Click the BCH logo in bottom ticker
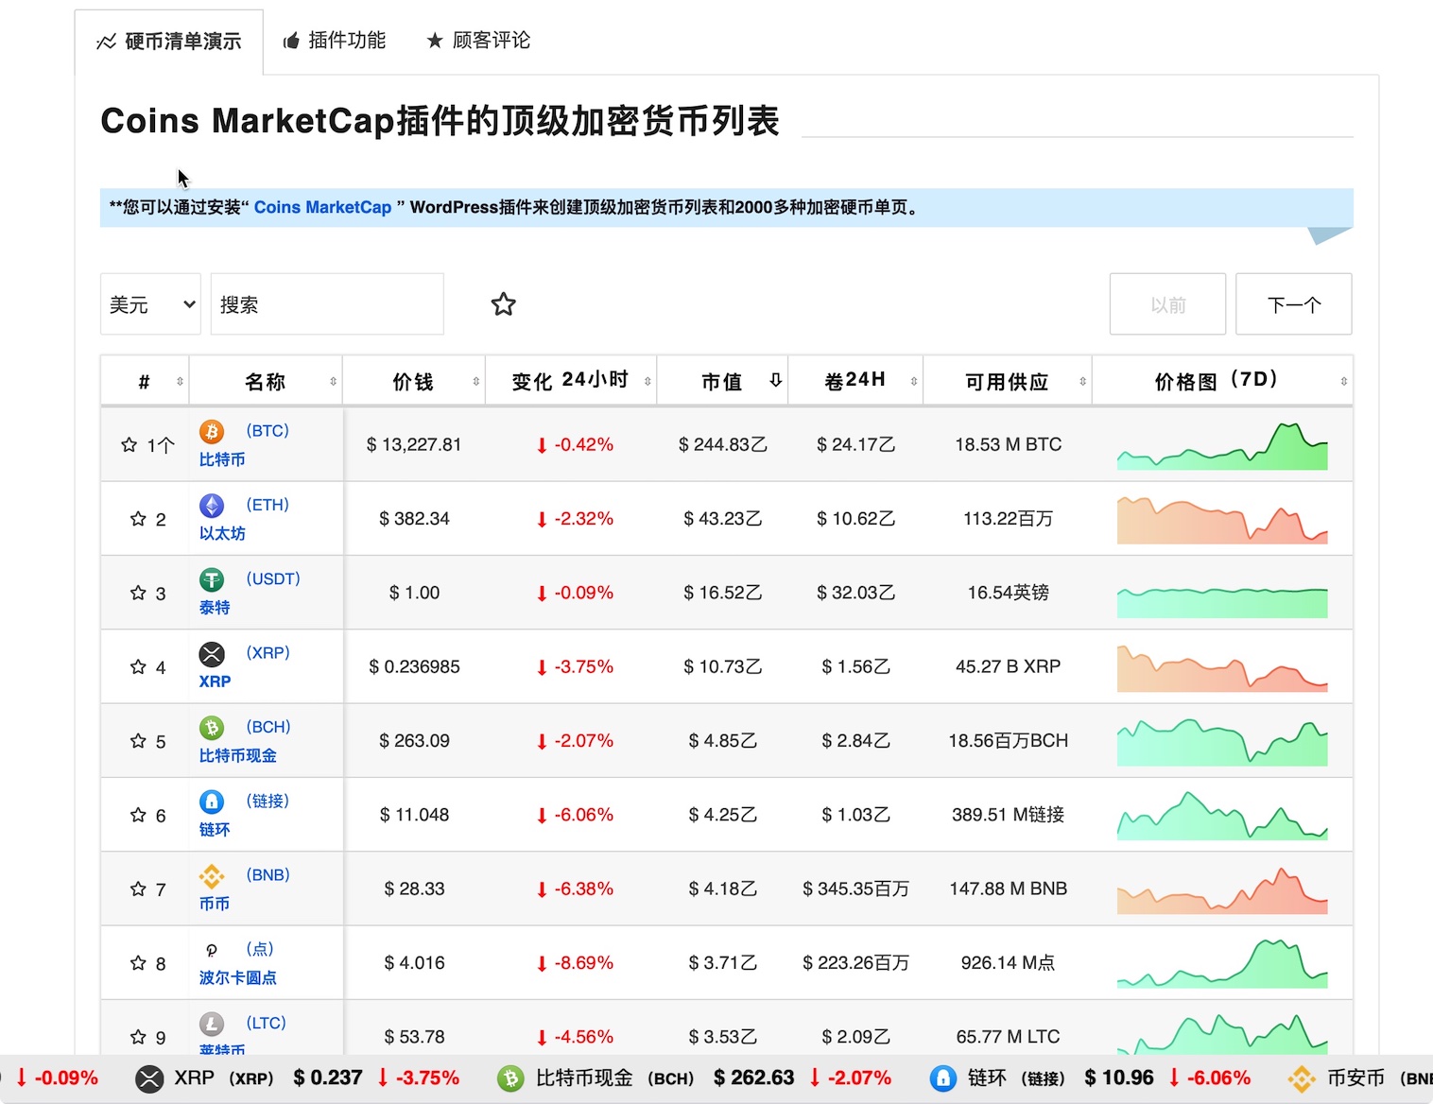The height and width of the screenshot is (1104, 1433). click(510, 1078)
